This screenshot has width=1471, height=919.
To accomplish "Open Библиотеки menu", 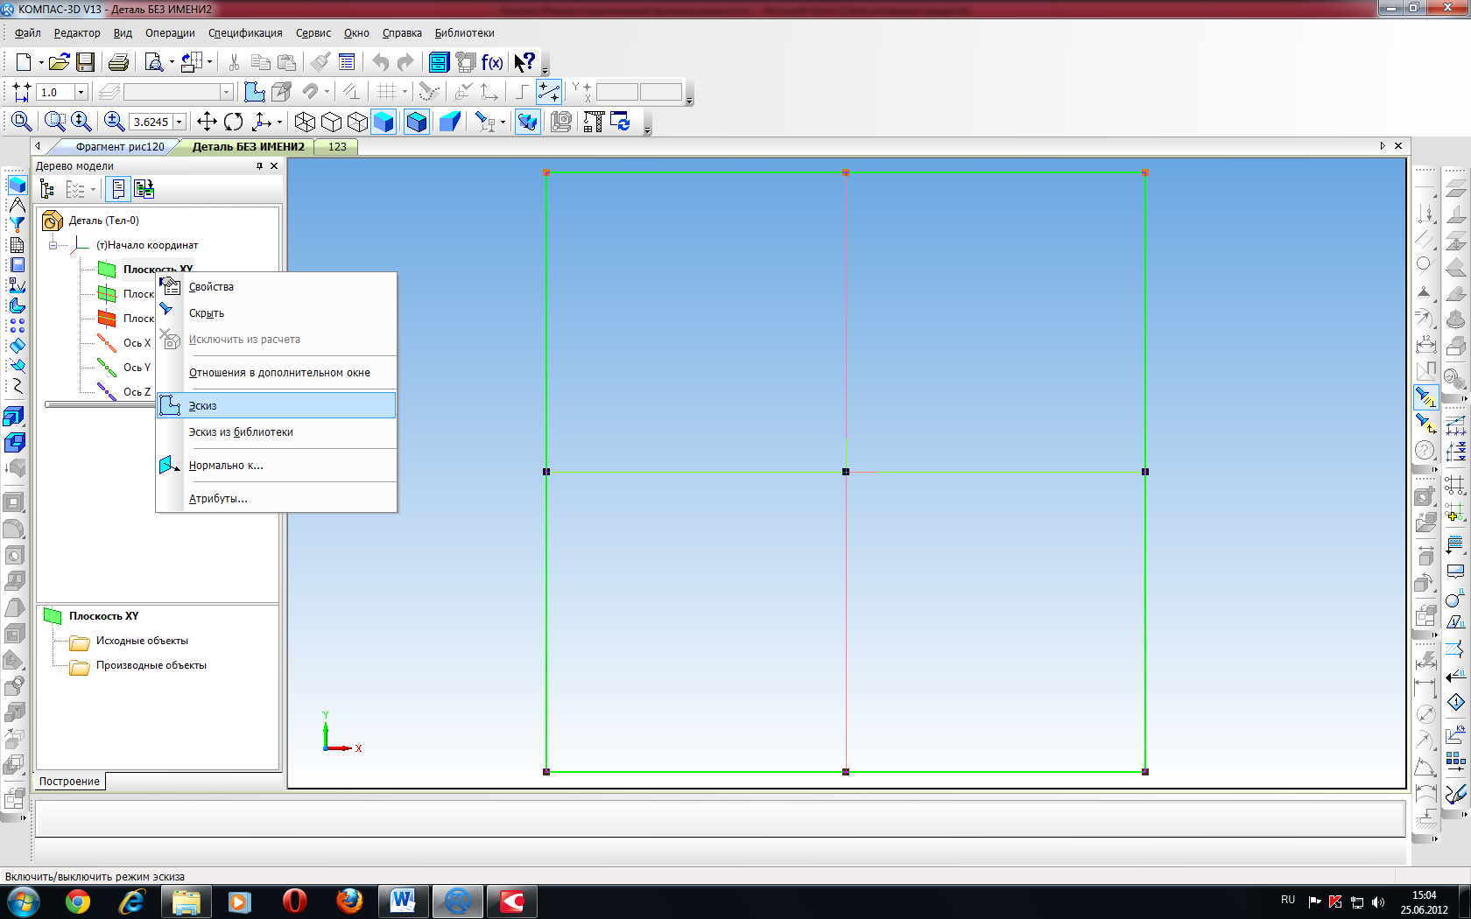I will (x=465, y=33).
